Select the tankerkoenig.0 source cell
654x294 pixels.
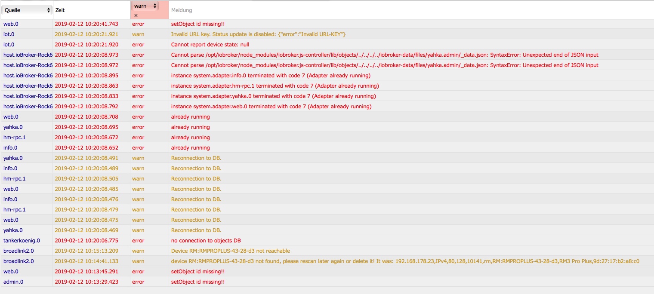22,241
